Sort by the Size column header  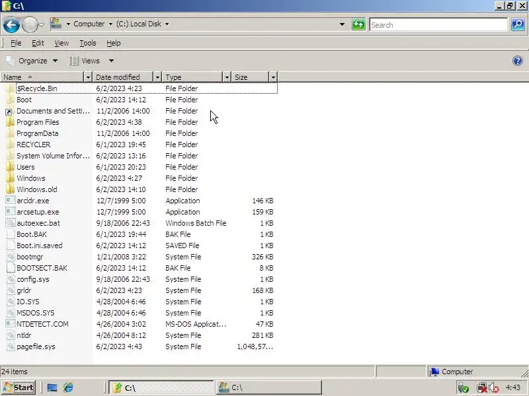[x=250, y=77]
